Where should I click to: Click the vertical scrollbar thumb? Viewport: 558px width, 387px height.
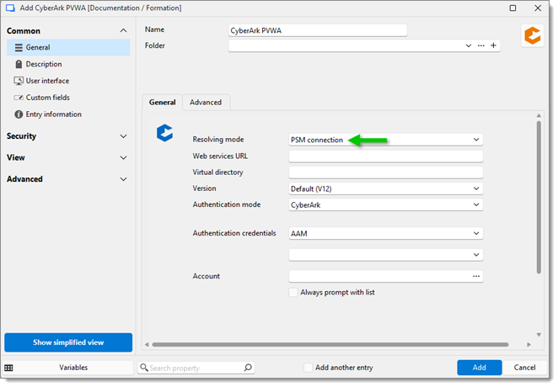tap(539, 198)
